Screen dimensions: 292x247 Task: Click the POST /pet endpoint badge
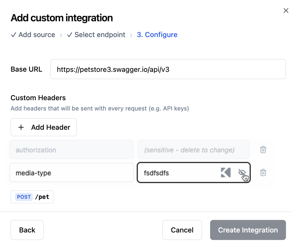tap(32, 197)
